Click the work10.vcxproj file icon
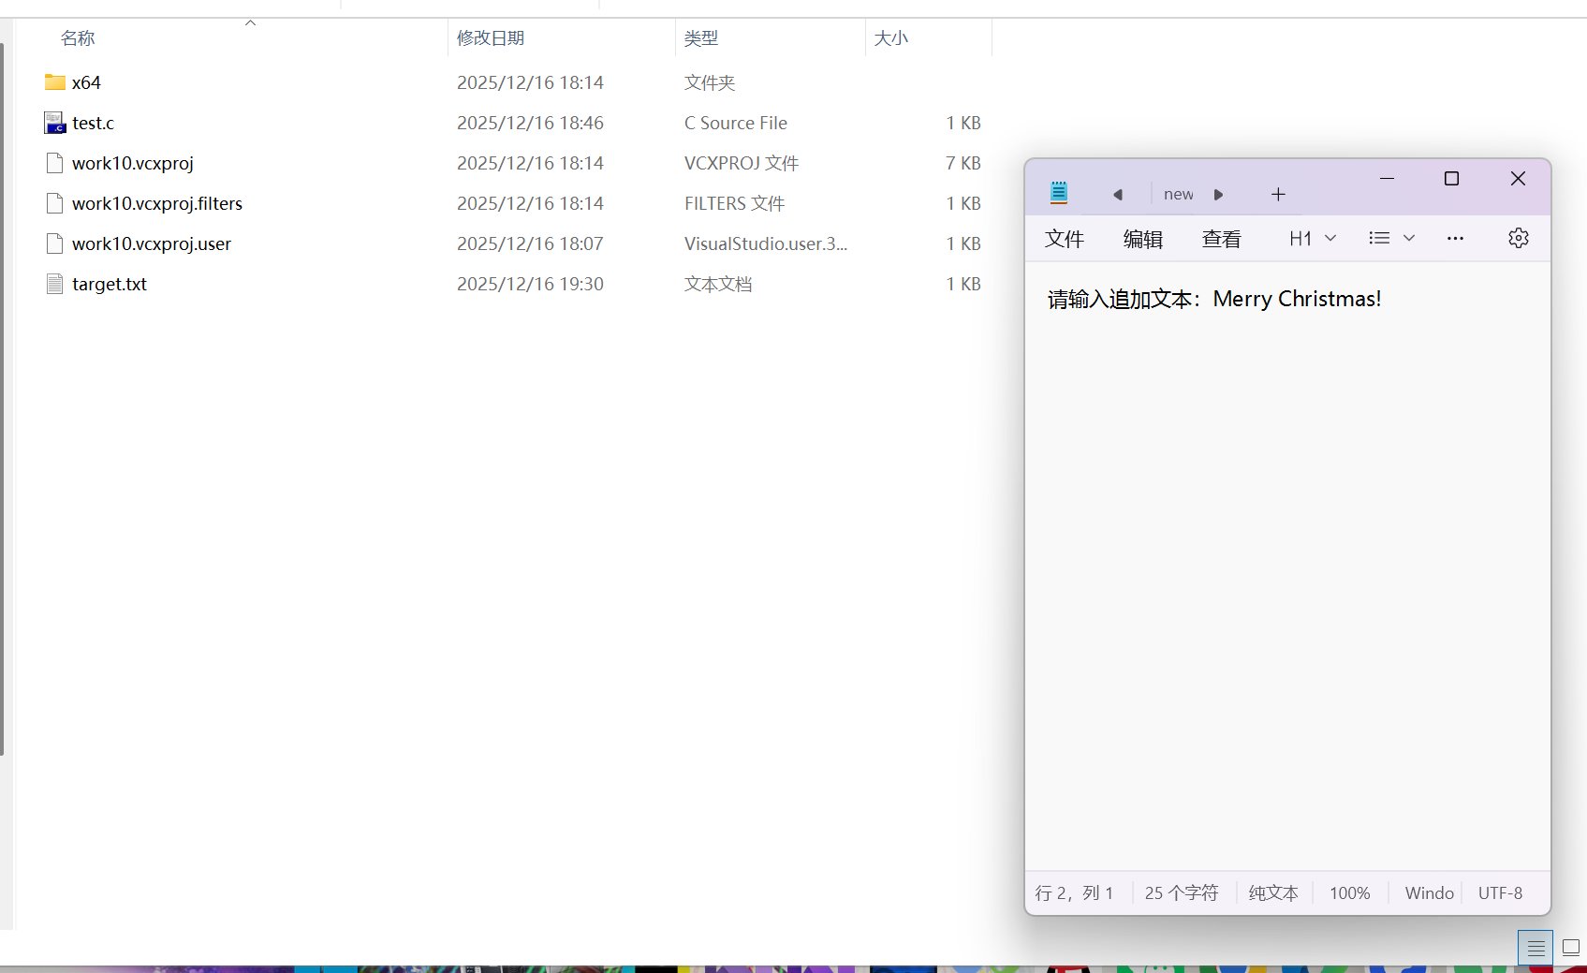Image resolution: width=1587 pixels, height=973 pixels. point(55,163)
